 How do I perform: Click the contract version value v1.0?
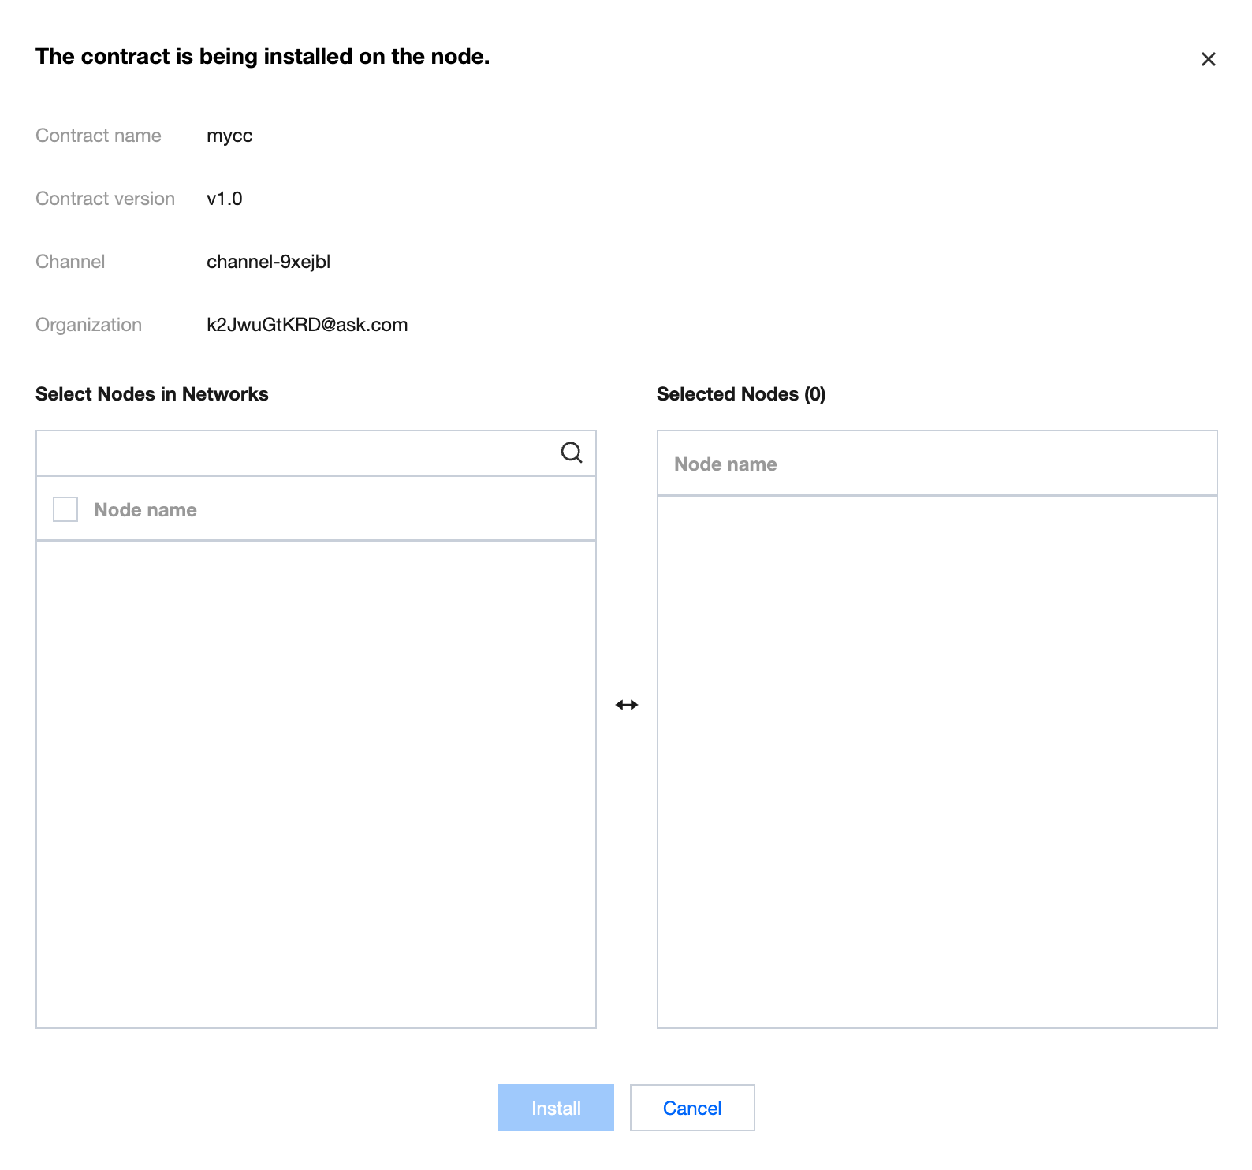pos(224,199)
